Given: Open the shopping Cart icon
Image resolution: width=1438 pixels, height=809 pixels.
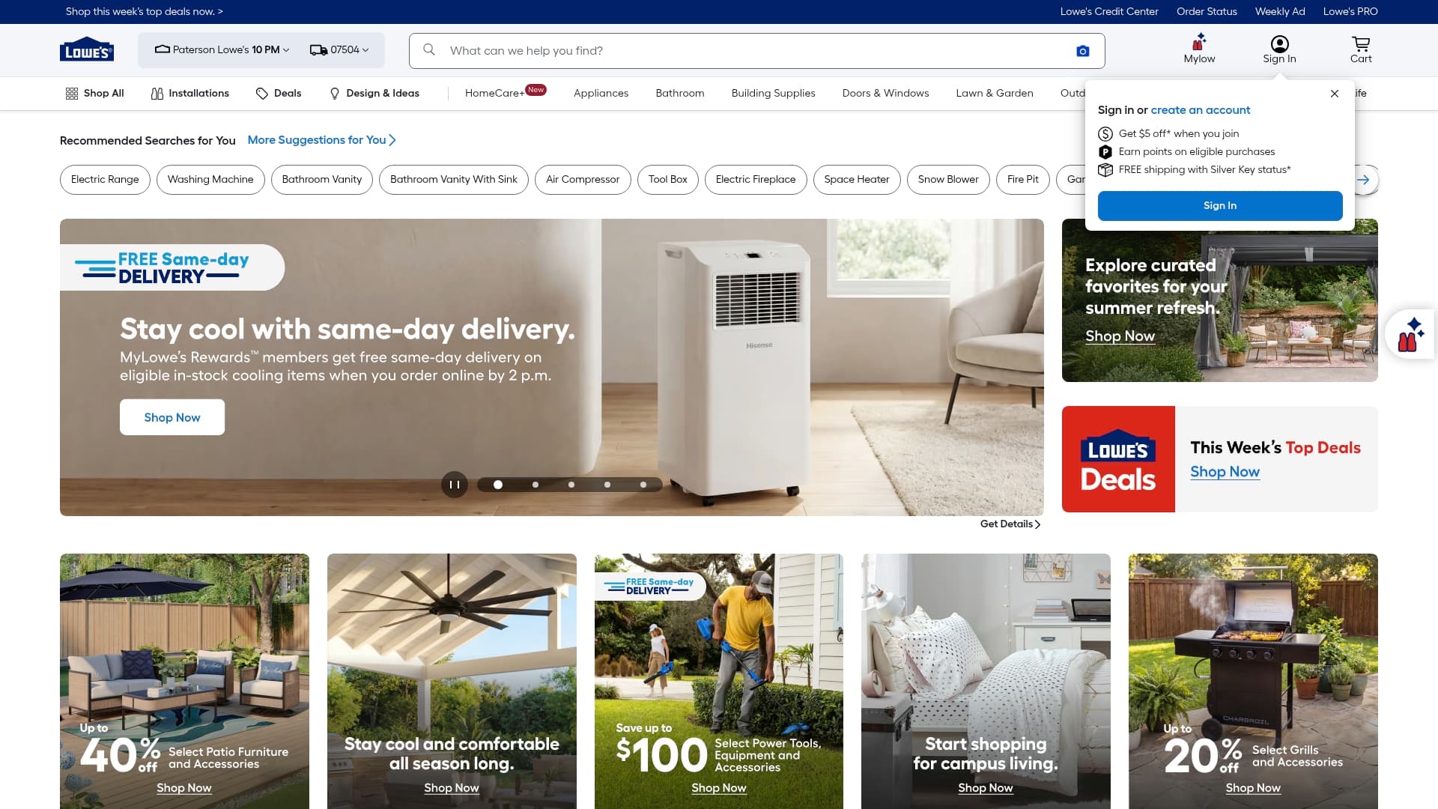Looking at the screenshot, I should [1361, 49].
